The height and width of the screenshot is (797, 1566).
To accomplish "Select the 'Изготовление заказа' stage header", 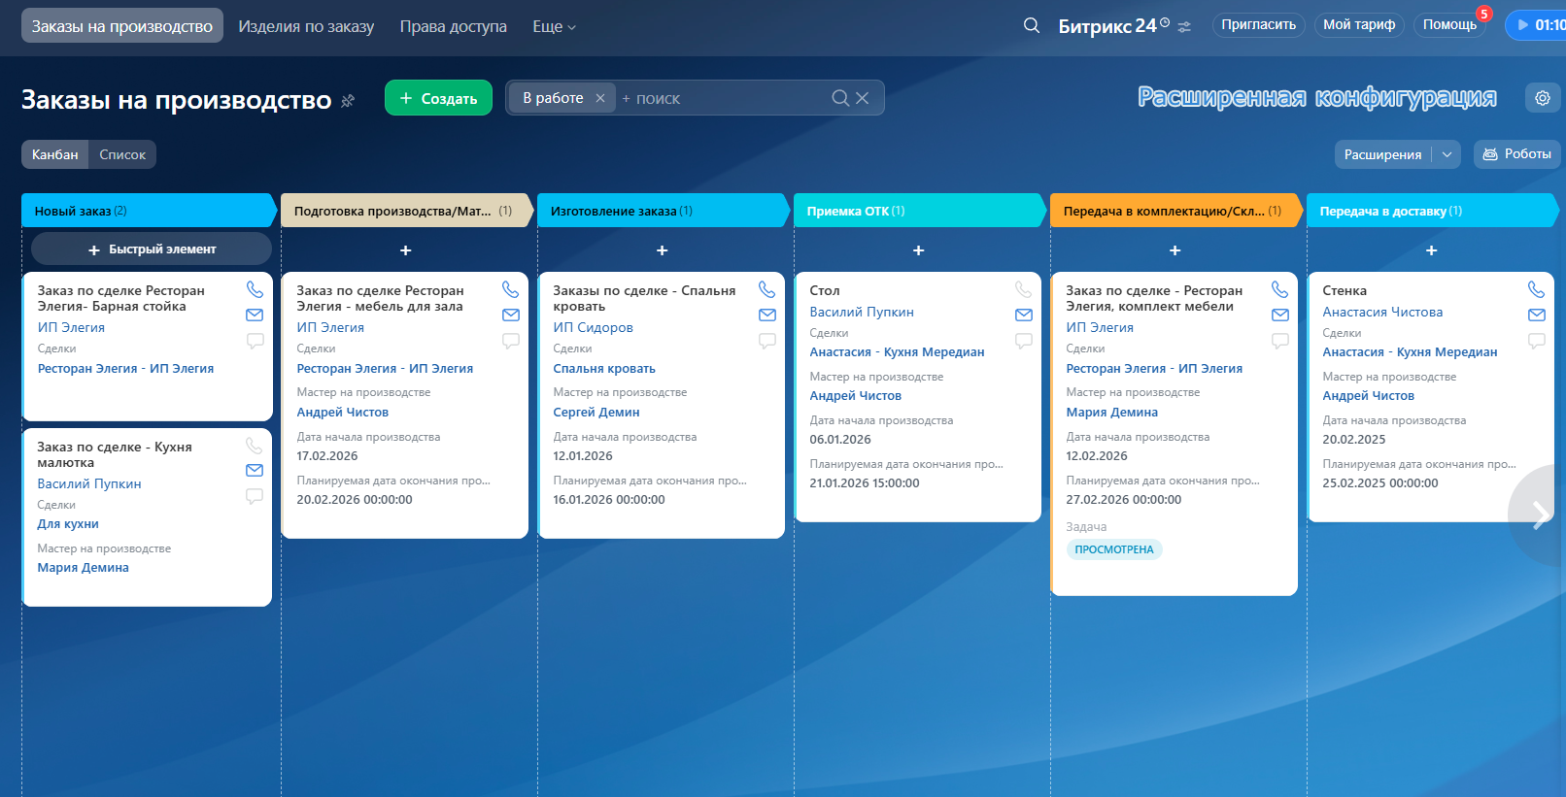I will coord(663,211).
